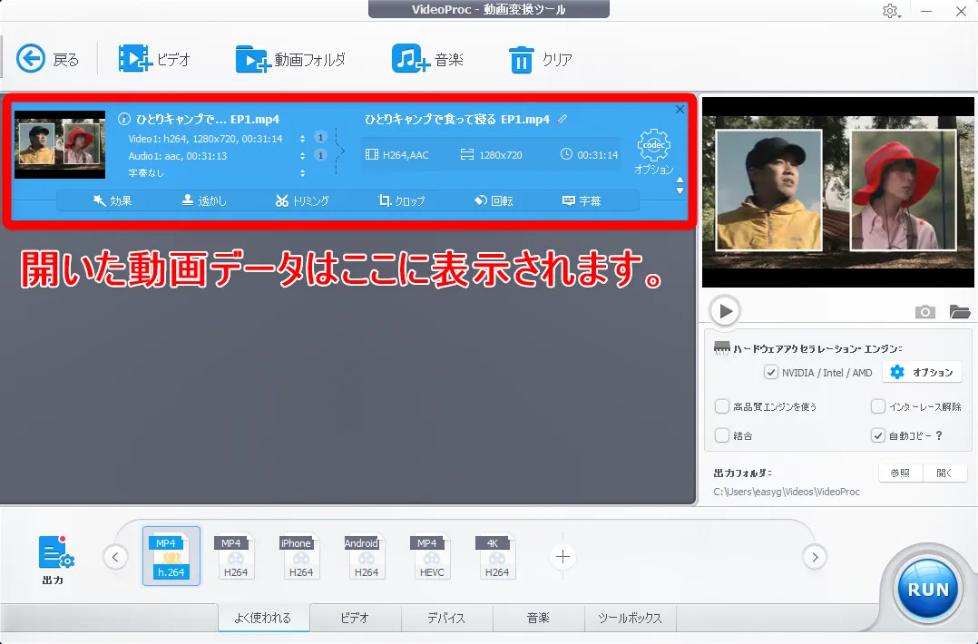Start conversion with the RUN button
The image size is (978, 644).
(x=927, y=590)
